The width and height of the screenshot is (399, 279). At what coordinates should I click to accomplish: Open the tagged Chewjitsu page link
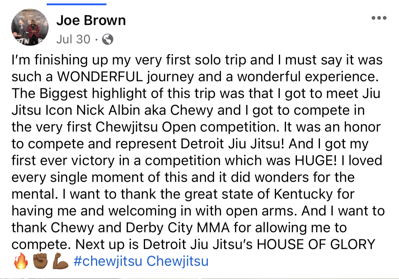(177, 261)
